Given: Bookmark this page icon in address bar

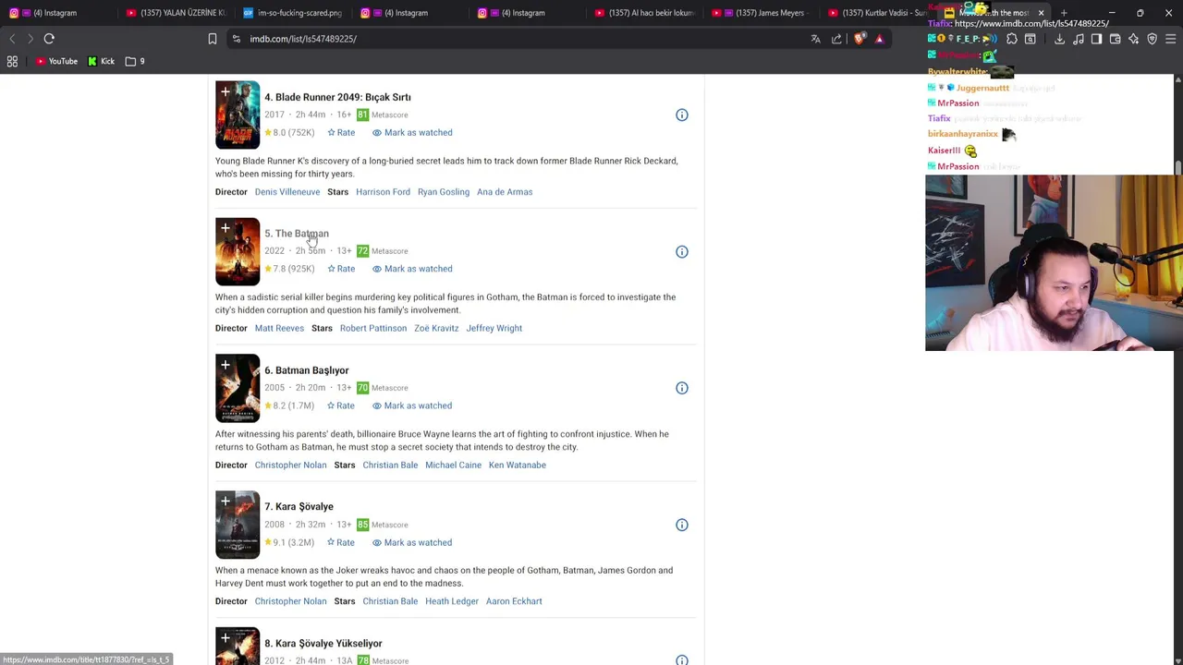Looking at the screenshot, I should pos(212,39).
